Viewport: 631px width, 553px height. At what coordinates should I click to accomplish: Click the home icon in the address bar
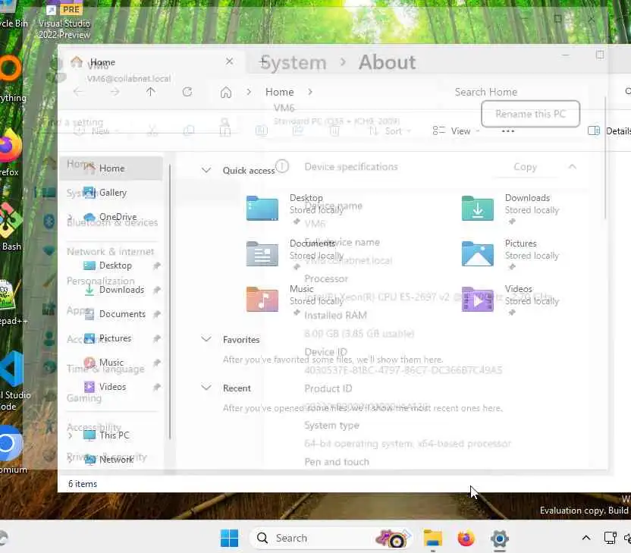coord(226,93)
